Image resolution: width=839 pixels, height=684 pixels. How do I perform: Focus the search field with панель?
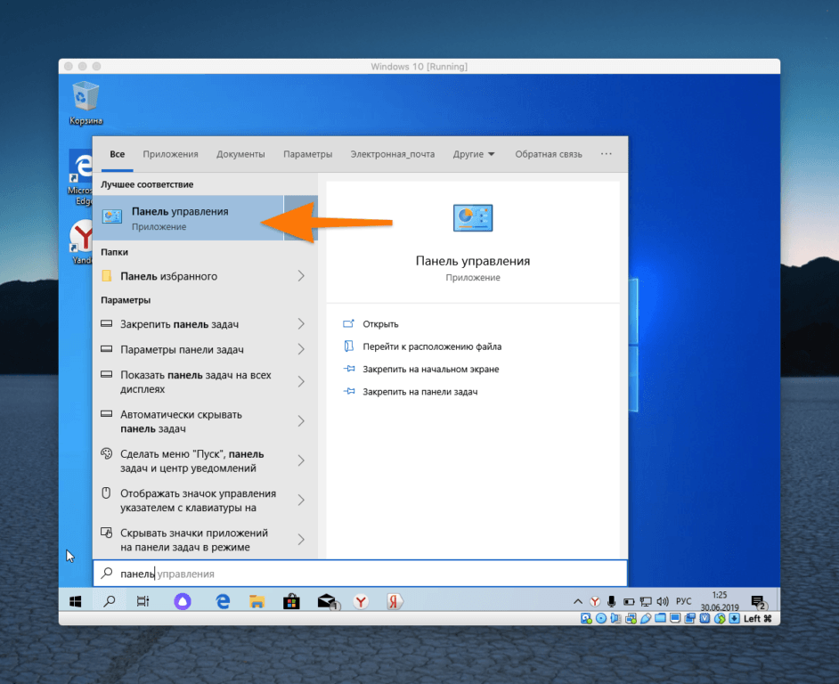tap(360, 574)
